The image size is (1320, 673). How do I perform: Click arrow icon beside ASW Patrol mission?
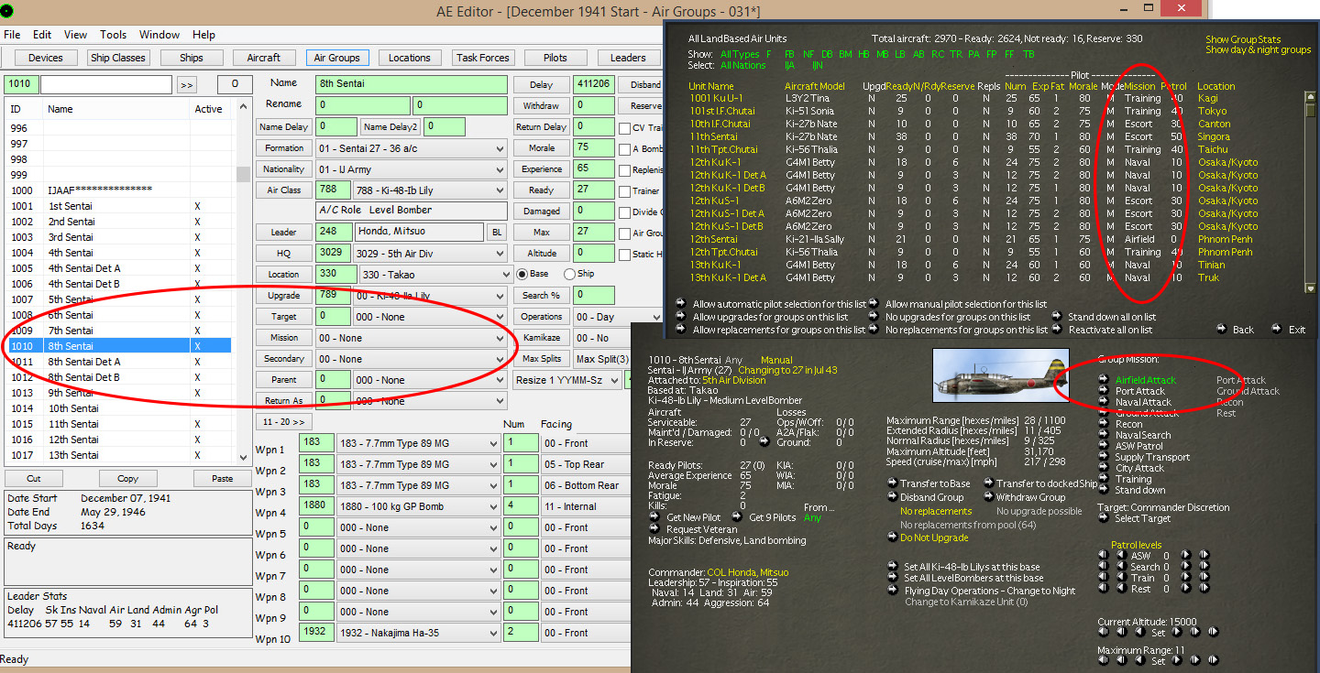click(1104, 446)
